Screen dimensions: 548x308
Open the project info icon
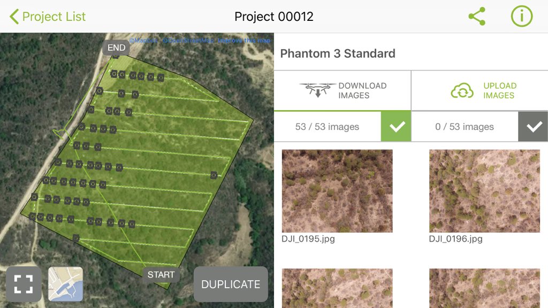point(521,16)
